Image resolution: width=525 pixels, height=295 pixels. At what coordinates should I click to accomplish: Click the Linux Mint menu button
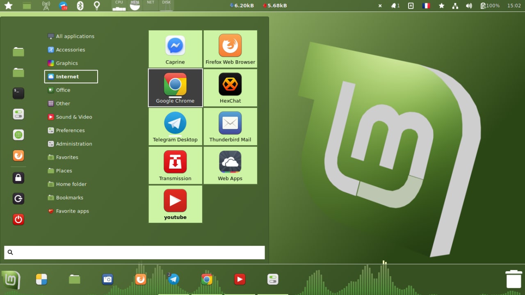[10, 280]
